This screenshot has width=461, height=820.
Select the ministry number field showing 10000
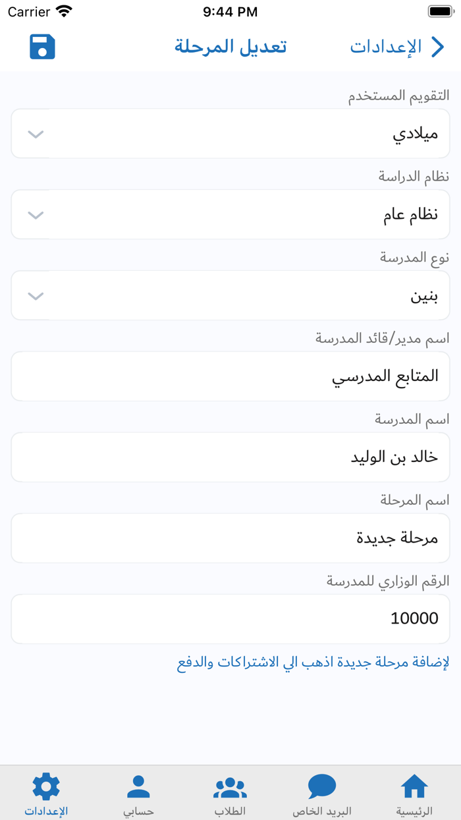[230, 618]
